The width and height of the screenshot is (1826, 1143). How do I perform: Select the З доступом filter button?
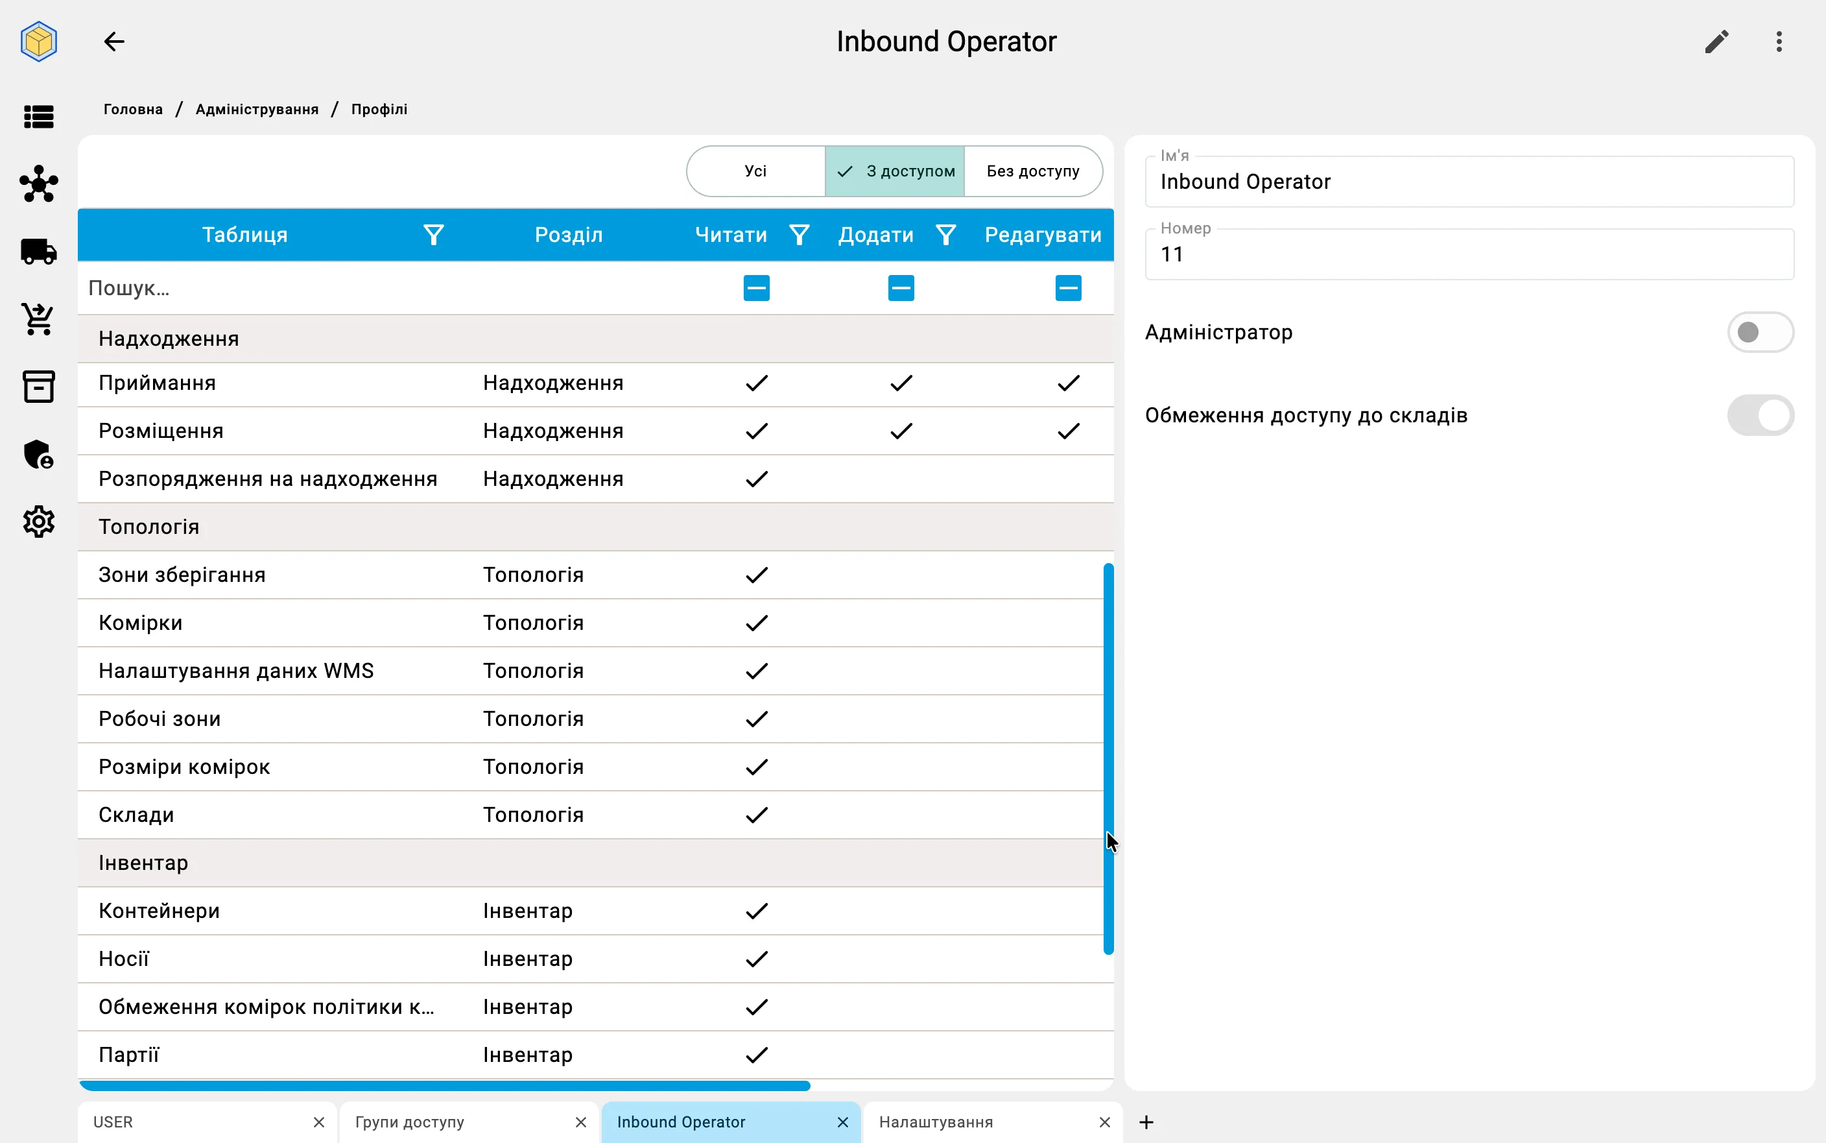894,171
